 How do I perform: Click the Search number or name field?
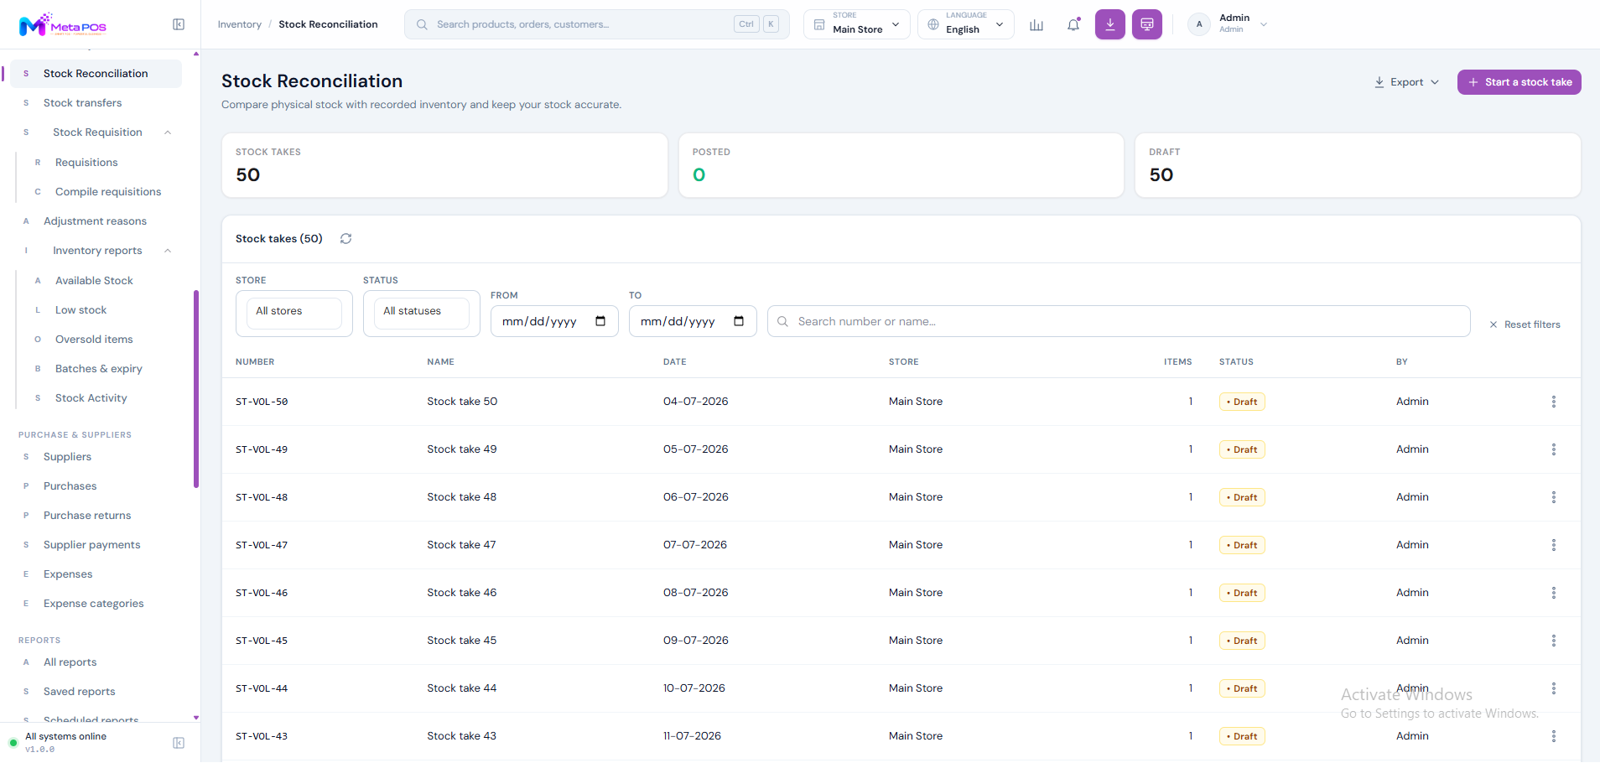(1119, 321)
